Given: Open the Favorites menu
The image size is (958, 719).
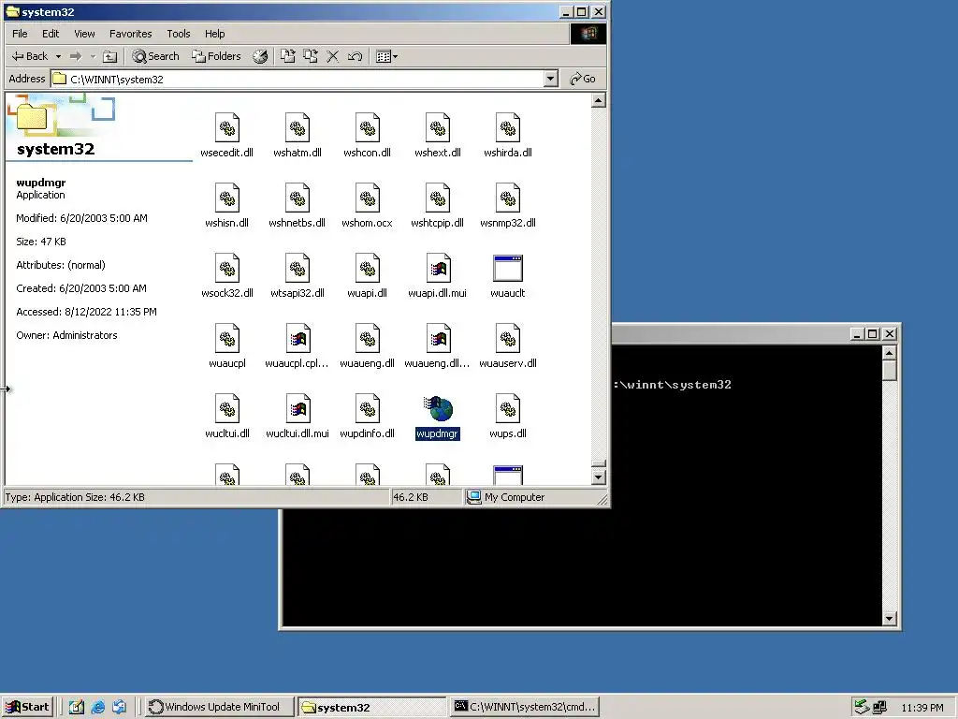Looking at the screenshot, I should click(130, 34).
